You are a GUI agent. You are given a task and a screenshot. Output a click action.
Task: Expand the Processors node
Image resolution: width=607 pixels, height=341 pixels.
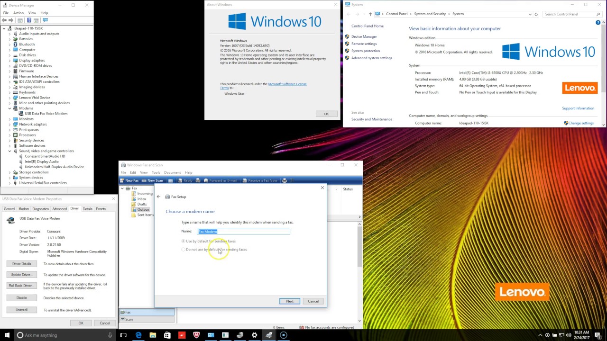click(x=9, y=135)
